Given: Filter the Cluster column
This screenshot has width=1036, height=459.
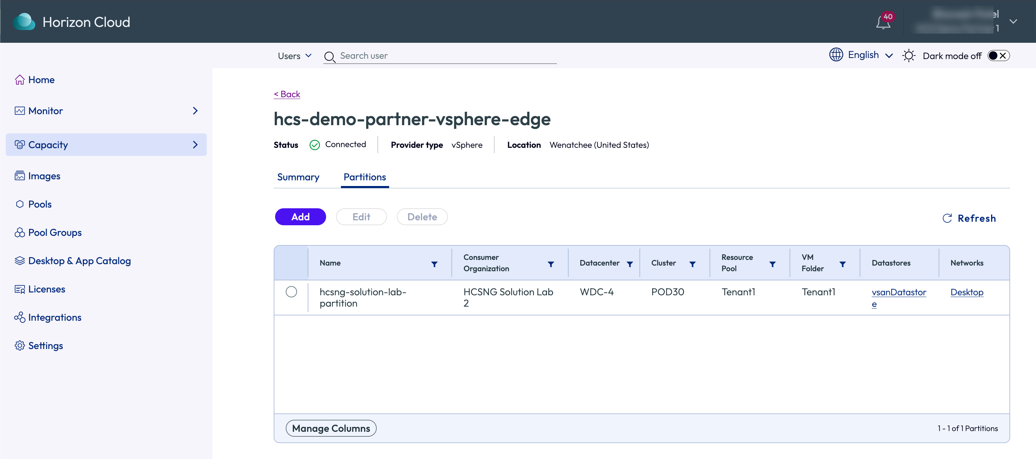Looking at the screenshot, I should pos(693,264).
